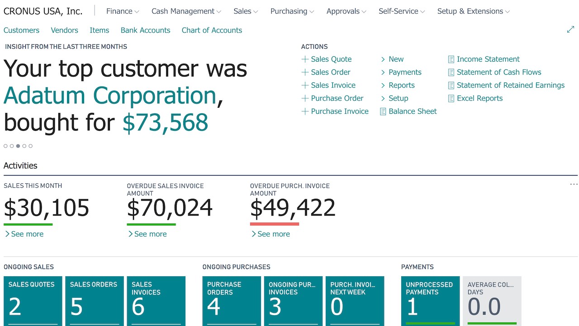Click the report icon beside Excel Reports
Image resolution: width=579 pixels, height=326 pixels.
point(451,98)
